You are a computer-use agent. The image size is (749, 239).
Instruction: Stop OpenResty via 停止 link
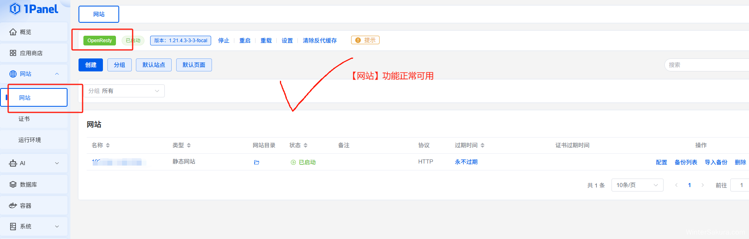click(x=224, y=41)
